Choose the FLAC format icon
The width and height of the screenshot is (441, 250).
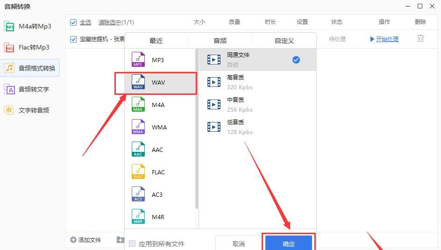[138, 172]
